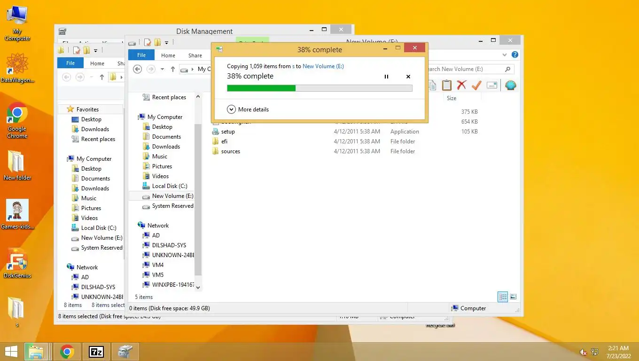
Task: Open Help with the blue question mark icon
Action: pyautogui.click(x=515, y=55)
